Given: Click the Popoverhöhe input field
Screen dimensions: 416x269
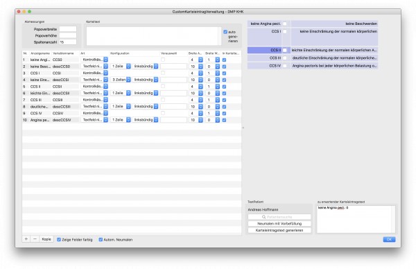Looking at the screenshot, I should tap(68, 35).
